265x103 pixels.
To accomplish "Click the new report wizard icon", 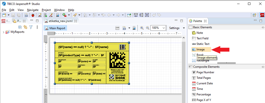I will pos(40,15).
